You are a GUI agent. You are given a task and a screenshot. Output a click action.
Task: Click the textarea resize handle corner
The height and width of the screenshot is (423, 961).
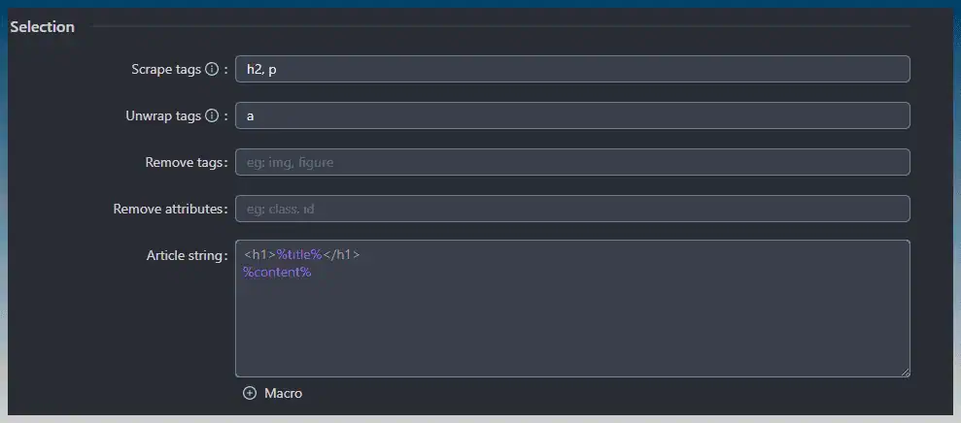[906, 373]
